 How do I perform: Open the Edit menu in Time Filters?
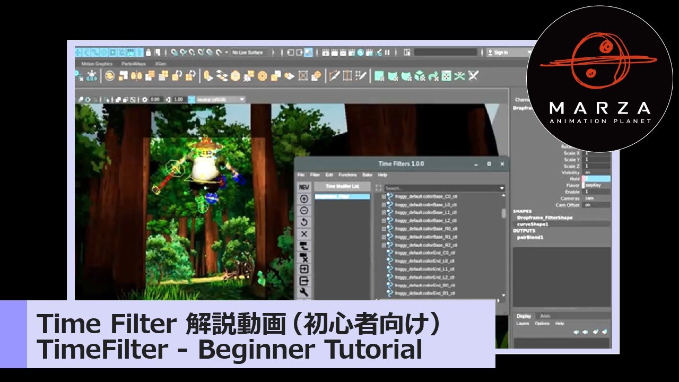tap(329, 175)
